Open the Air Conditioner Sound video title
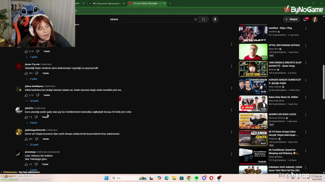This screenshot has width=325, height=182. tap(284, 151)
